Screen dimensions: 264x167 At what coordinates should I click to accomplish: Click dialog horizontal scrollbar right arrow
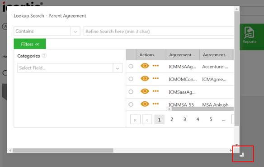[231, 150]
